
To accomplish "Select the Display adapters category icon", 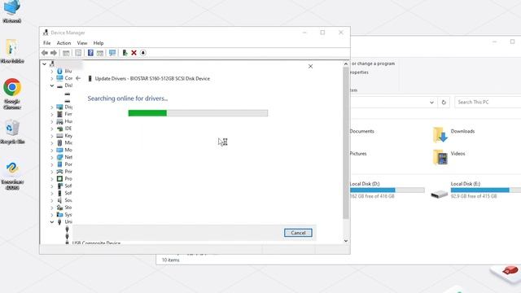I will (x=59, y=107).
